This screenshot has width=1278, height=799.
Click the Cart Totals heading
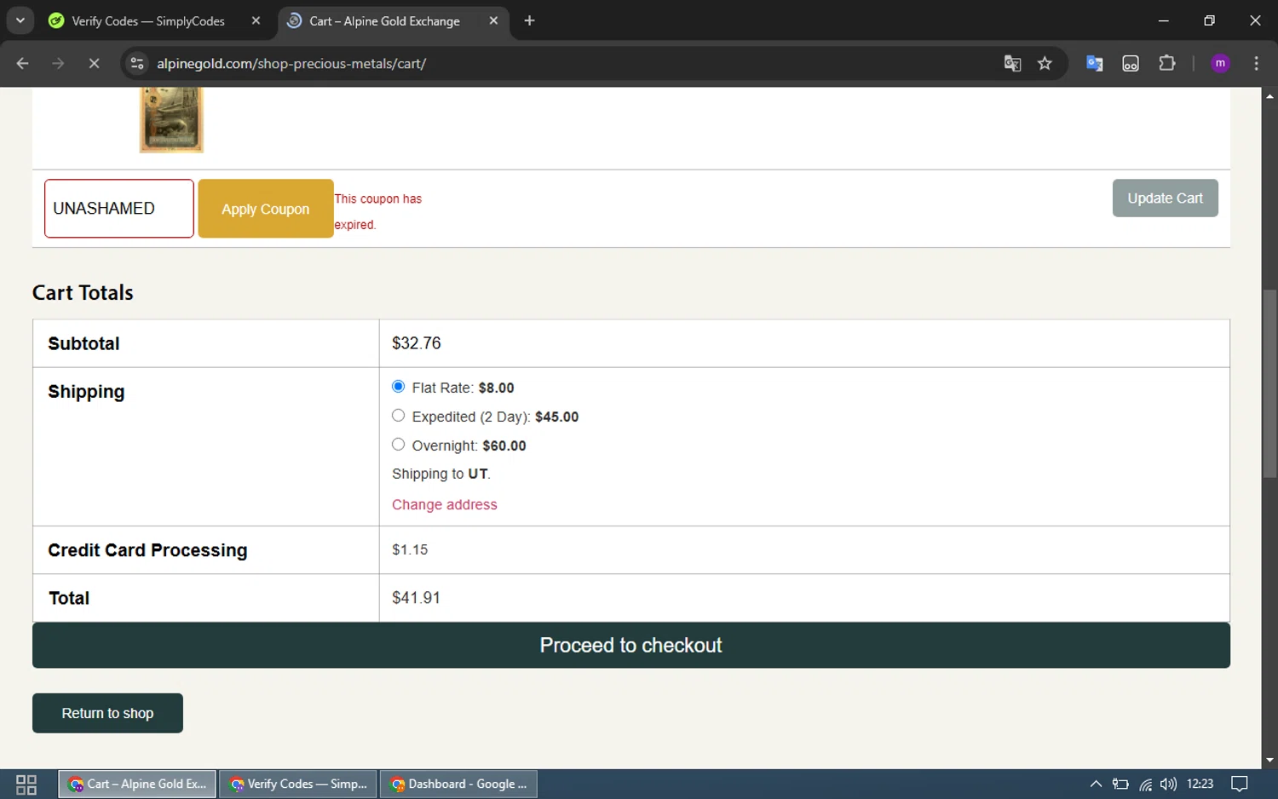83,293
